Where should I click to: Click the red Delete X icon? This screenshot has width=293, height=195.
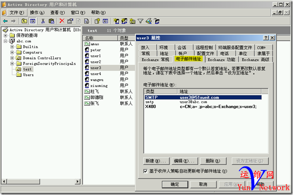(62, 21)
